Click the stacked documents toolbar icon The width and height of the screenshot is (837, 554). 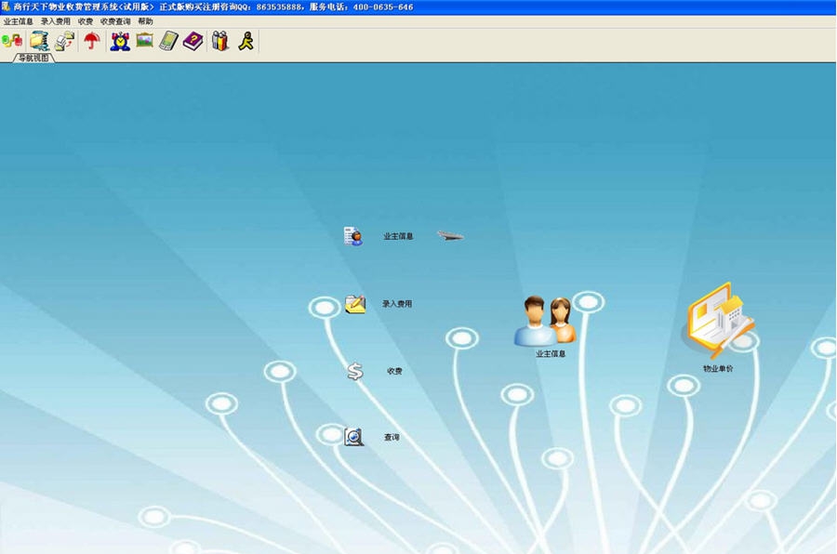tap(64, 41)
